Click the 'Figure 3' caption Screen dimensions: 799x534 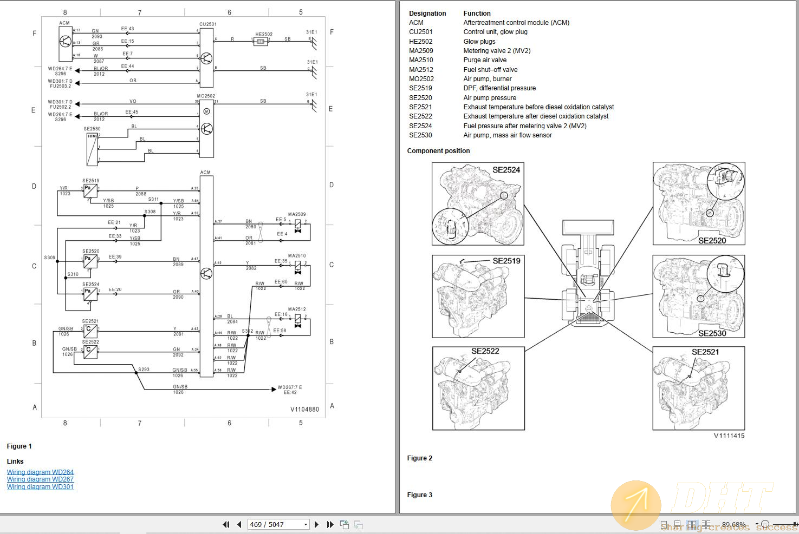(x=420, y=495)
